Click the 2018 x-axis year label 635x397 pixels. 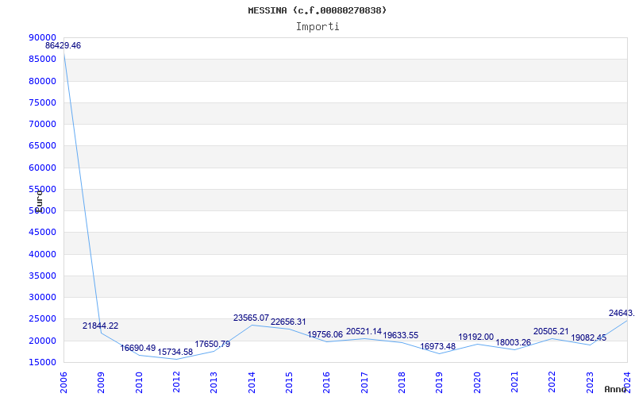402,383
